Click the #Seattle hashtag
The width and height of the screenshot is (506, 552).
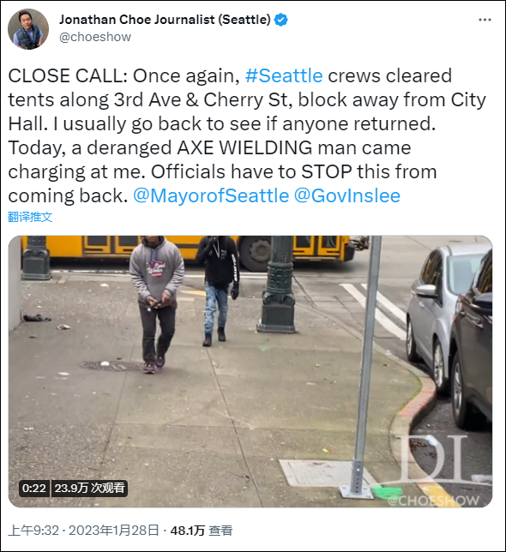pos(284,75)
